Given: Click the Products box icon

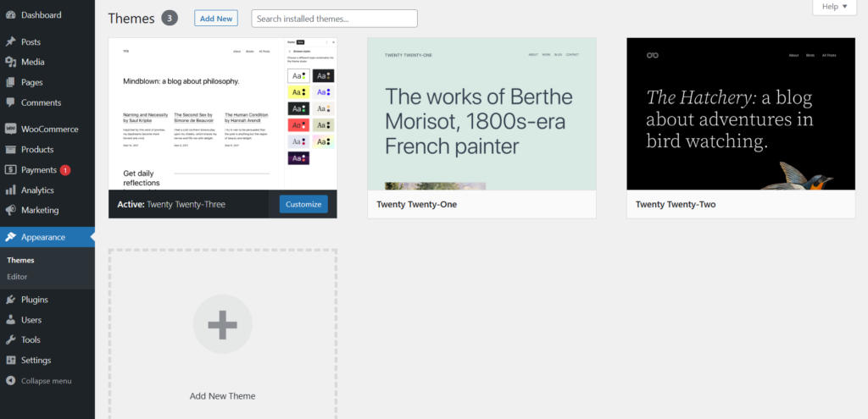Looking at the screenshot, I should [x=10, y=150].
